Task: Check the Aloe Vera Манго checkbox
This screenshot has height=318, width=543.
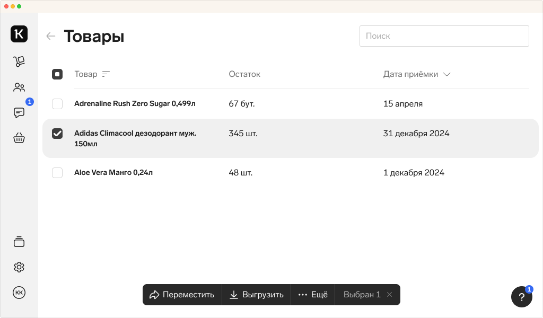Action: click(x=57, y=173)
